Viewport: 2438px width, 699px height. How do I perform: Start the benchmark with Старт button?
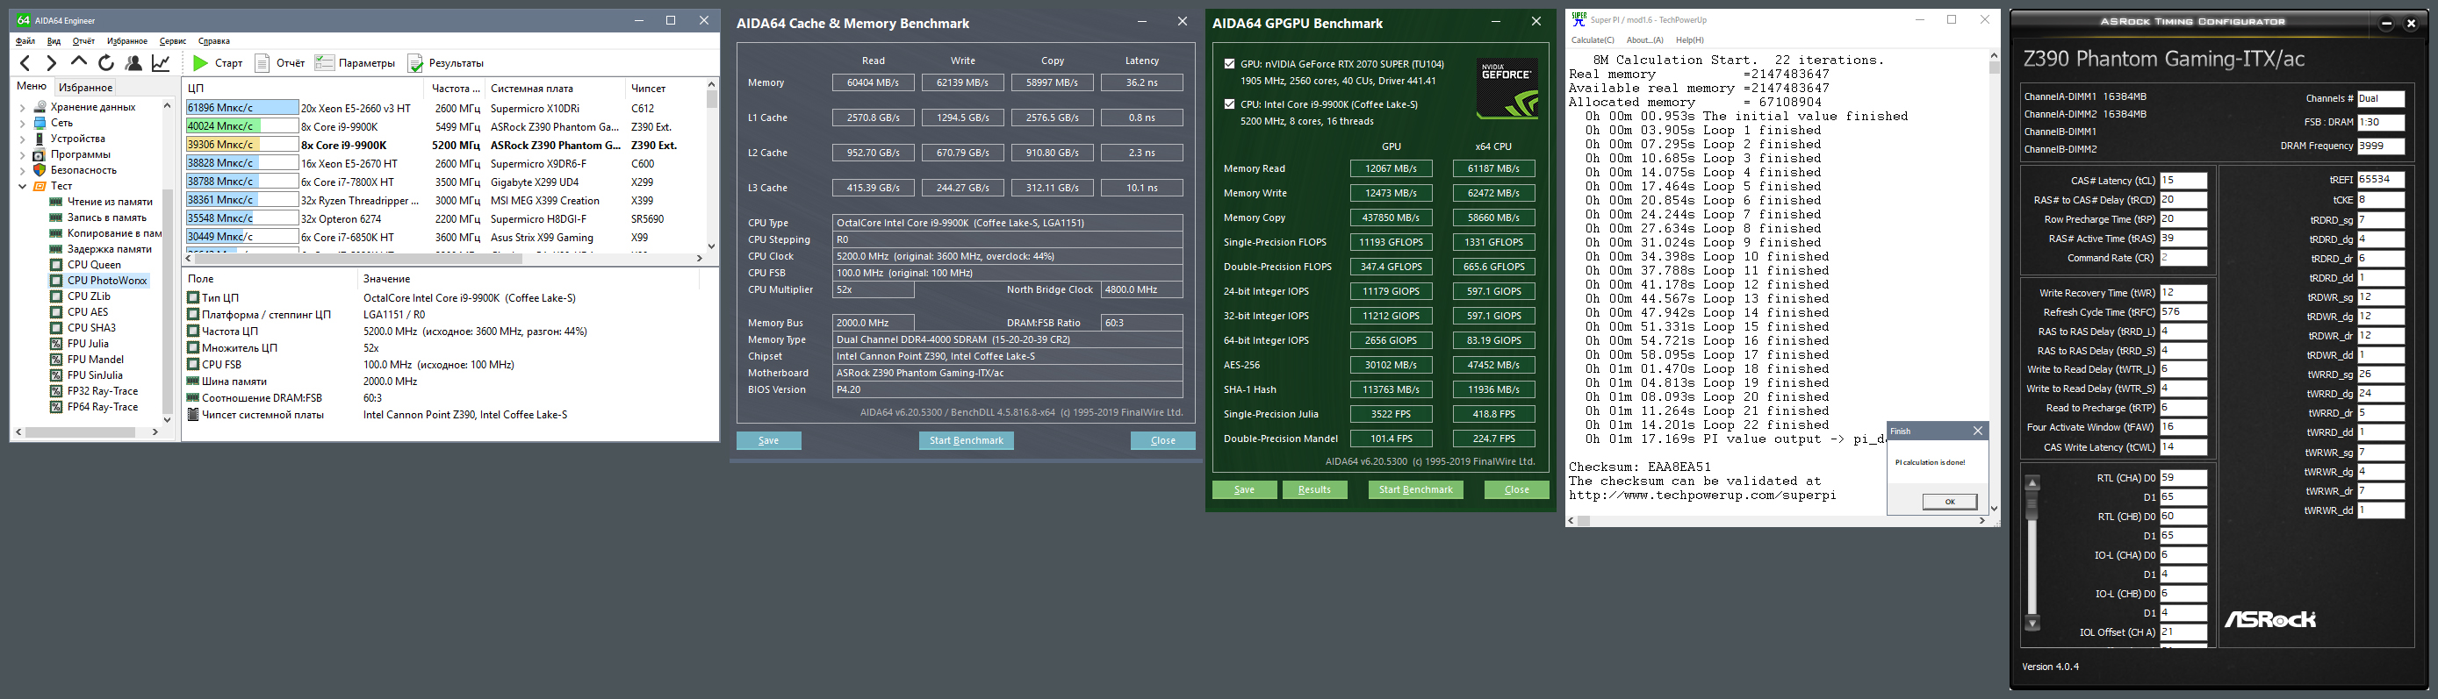click(x=218, y=63)
